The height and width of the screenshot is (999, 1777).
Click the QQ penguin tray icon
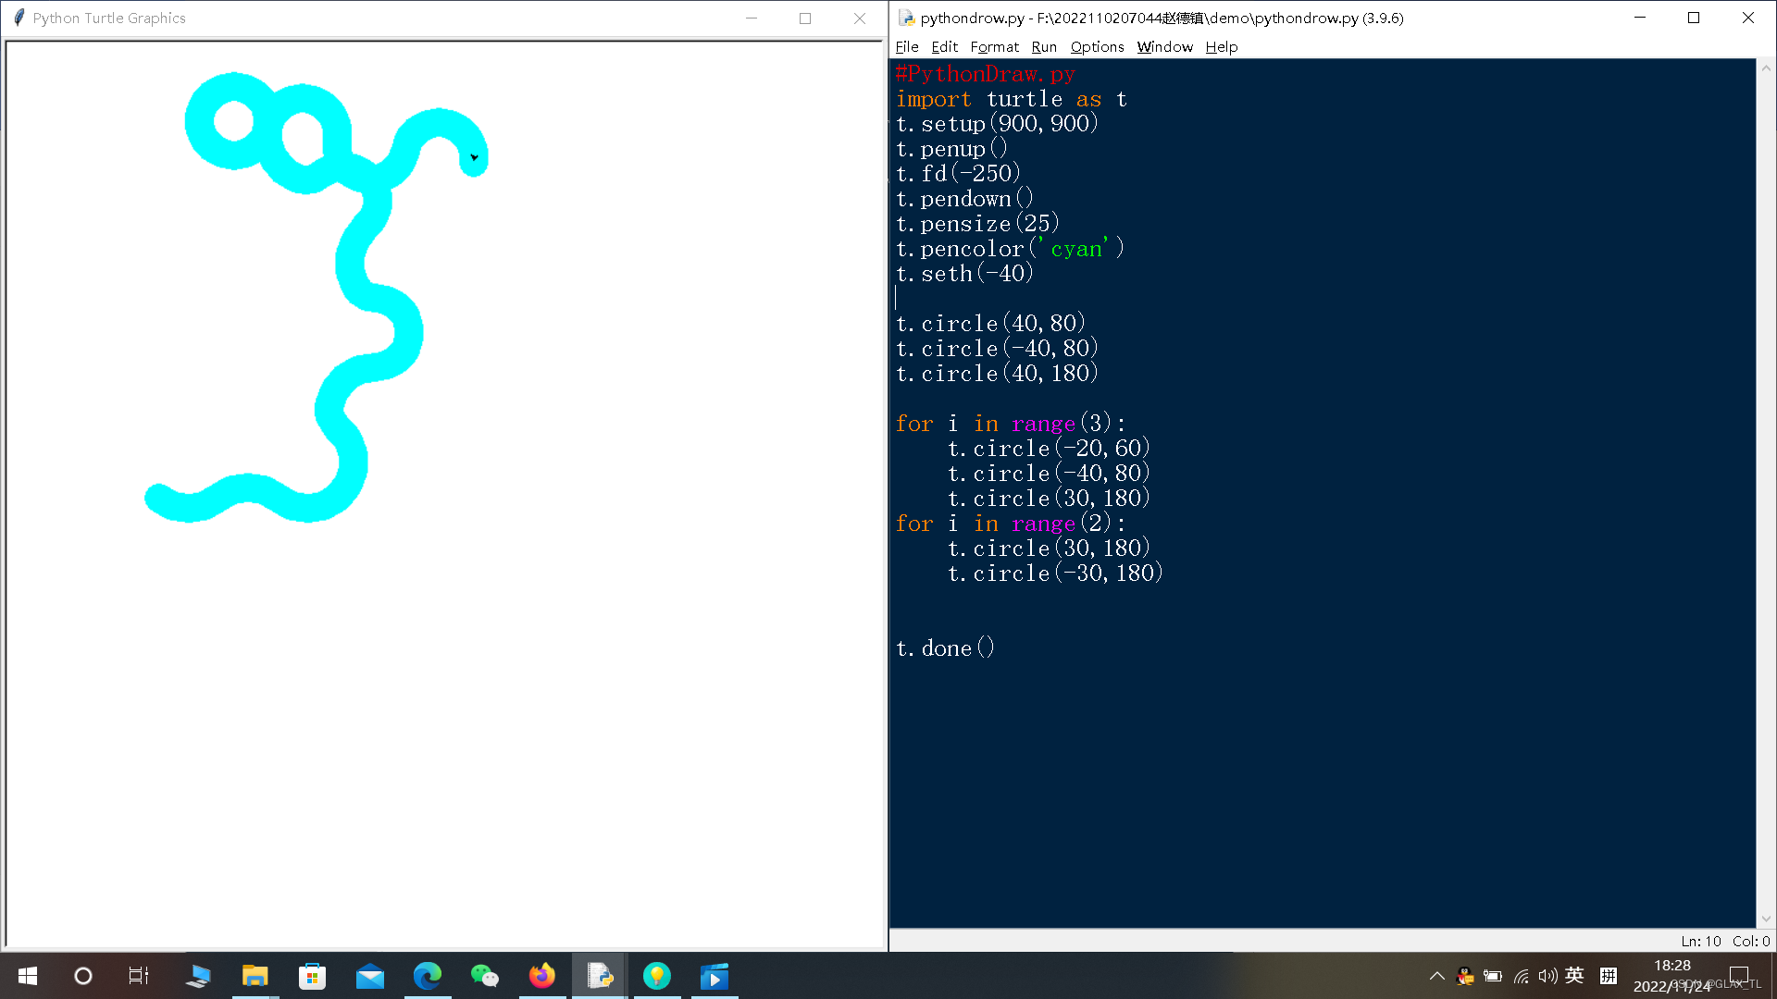pyautogui.click(x=1465, y=976)
